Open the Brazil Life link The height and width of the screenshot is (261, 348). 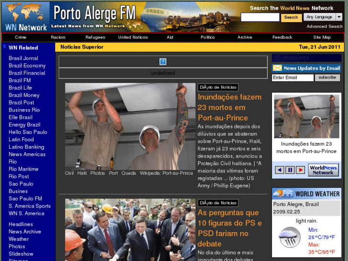coord(20,88)
